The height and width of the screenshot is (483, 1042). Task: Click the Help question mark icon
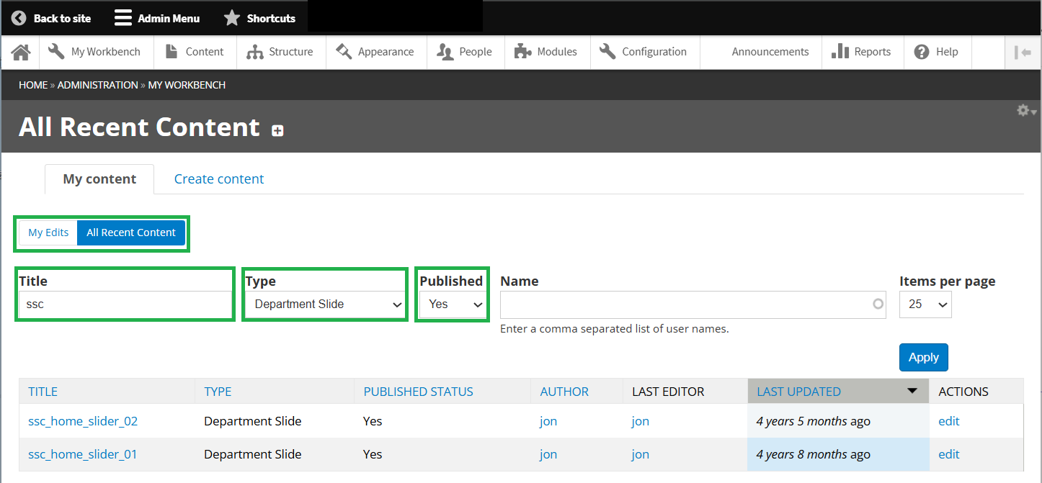click(x=921, y=52)
